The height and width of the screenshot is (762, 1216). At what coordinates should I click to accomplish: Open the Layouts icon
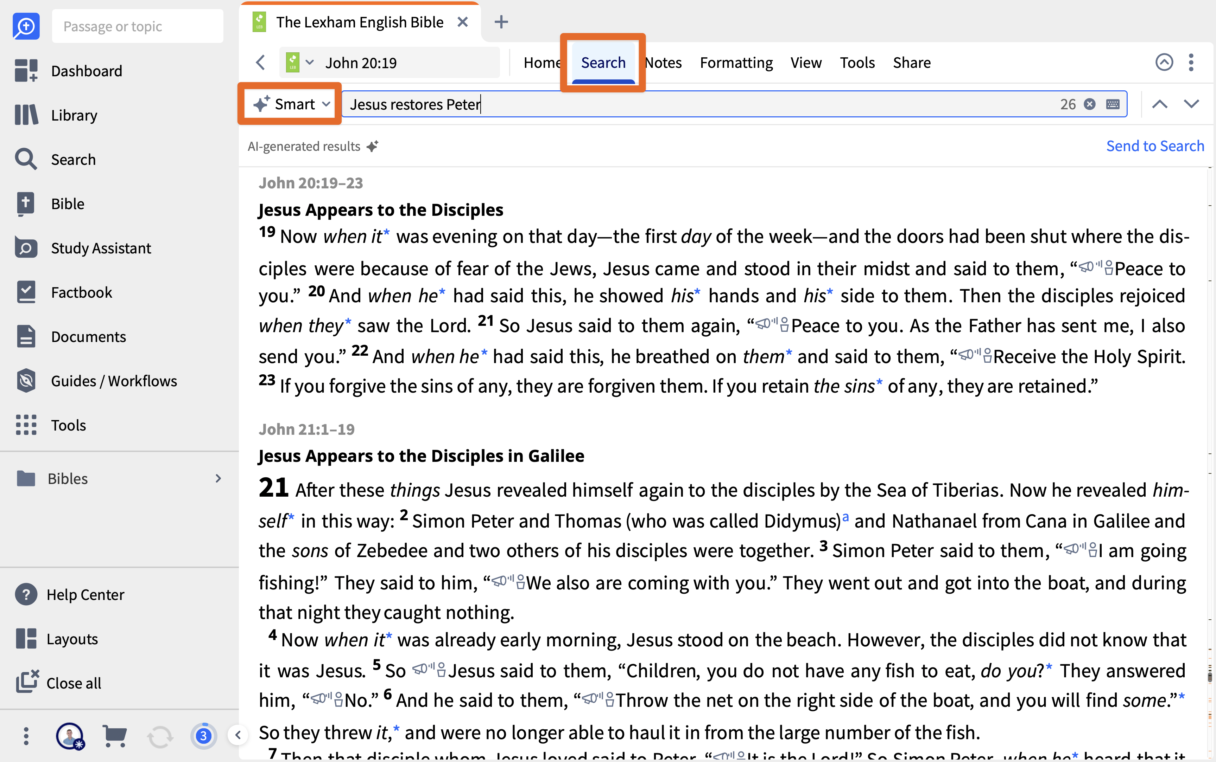[26, 639]
